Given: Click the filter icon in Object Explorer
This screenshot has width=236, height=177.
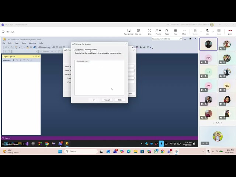Looking at the screenshot, I should [24, 60].
